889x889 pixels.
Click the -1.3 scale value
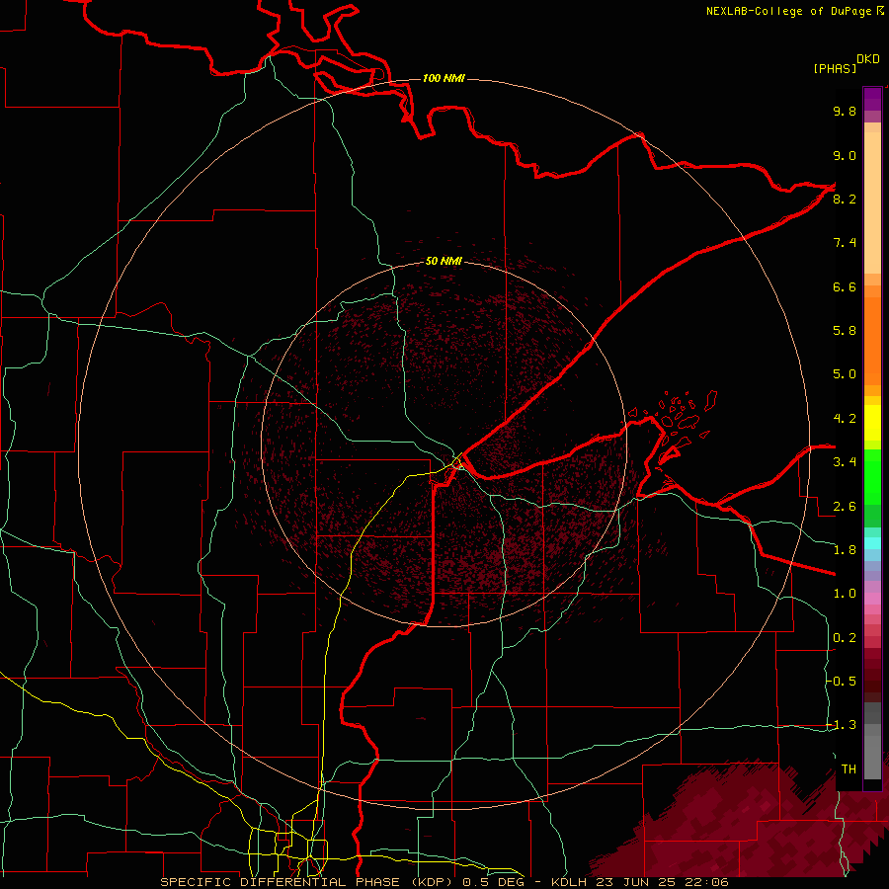point(841,725)
